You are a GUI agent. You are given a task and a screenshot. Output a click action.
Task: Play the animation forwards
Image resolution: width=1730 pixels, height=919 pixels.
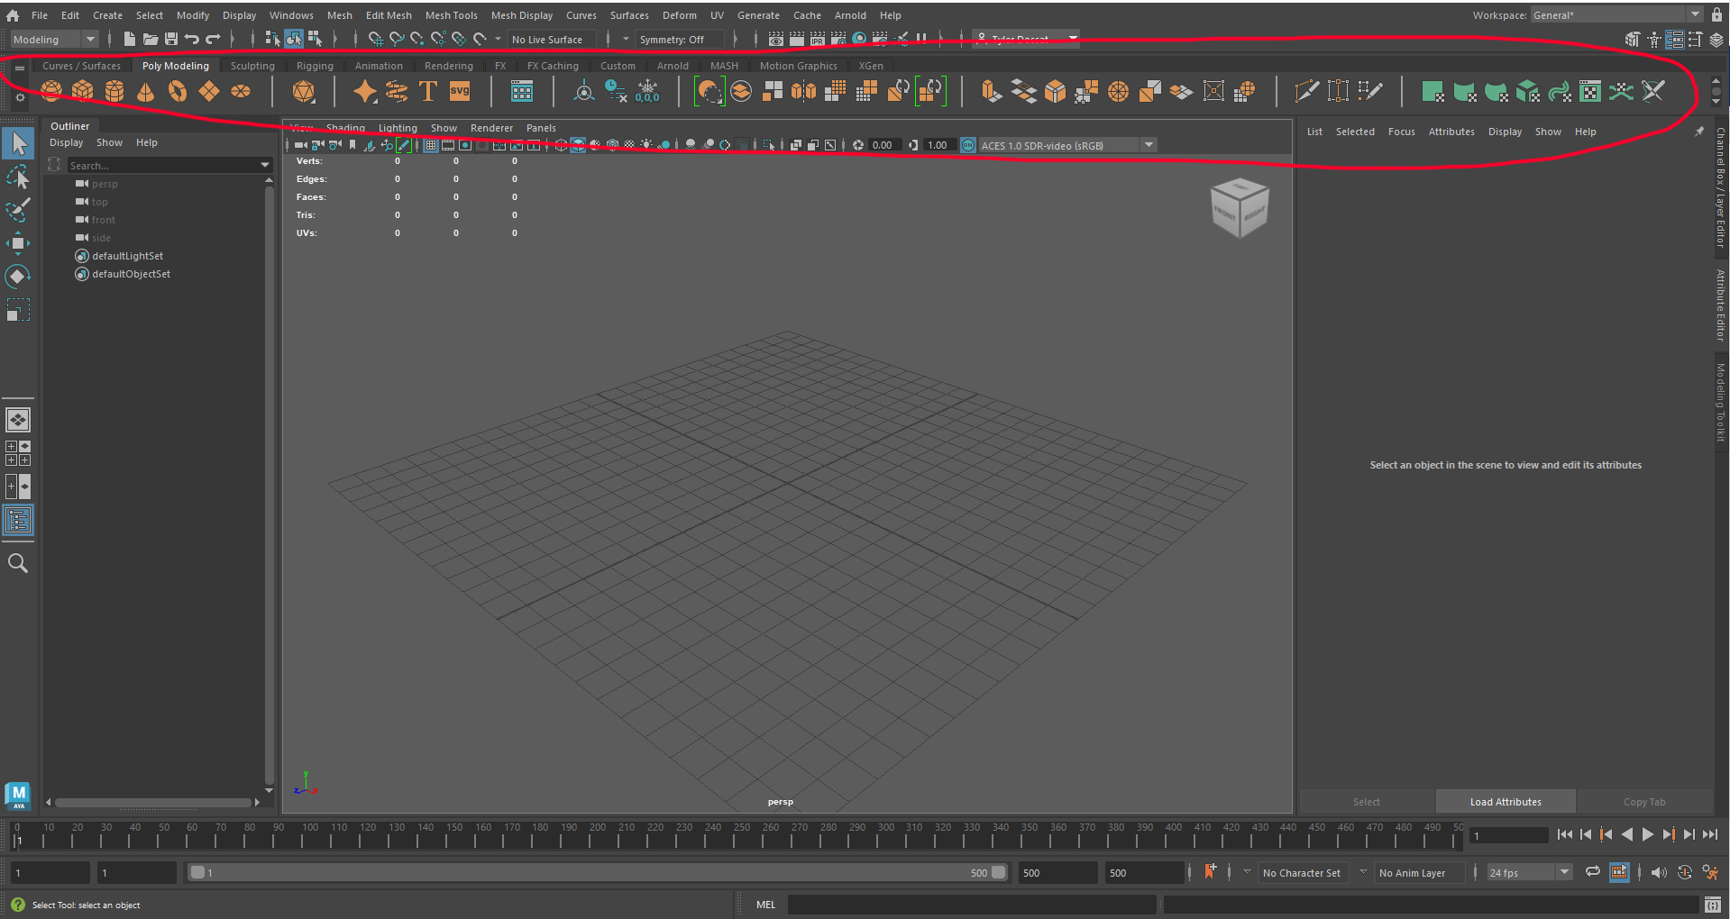(x=1648, y=834)
